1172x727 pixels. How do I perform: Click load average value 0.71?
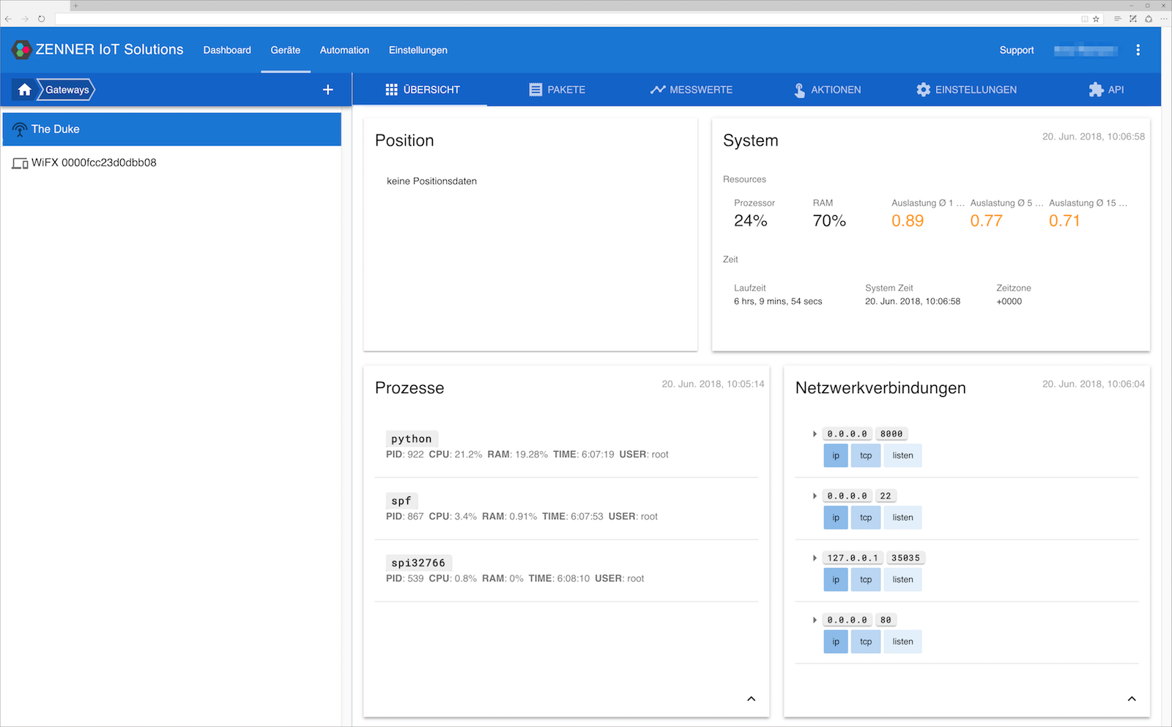(1064, 220)
